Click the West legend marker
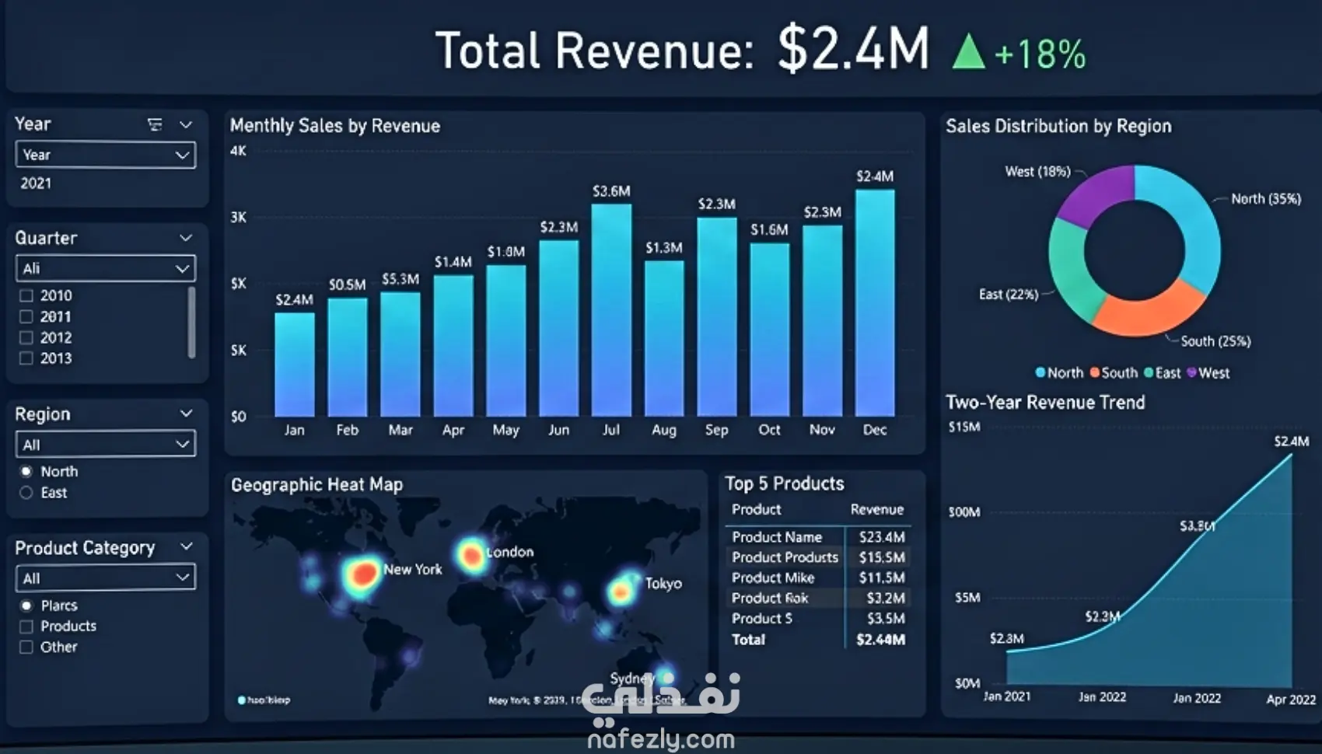Viewport: 1322px width, 754px height. [1191, 372]
